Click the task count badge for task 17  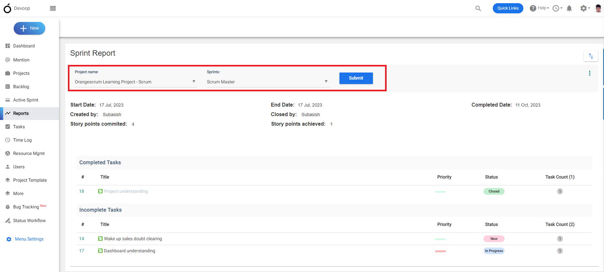click(x=560, y=251)
